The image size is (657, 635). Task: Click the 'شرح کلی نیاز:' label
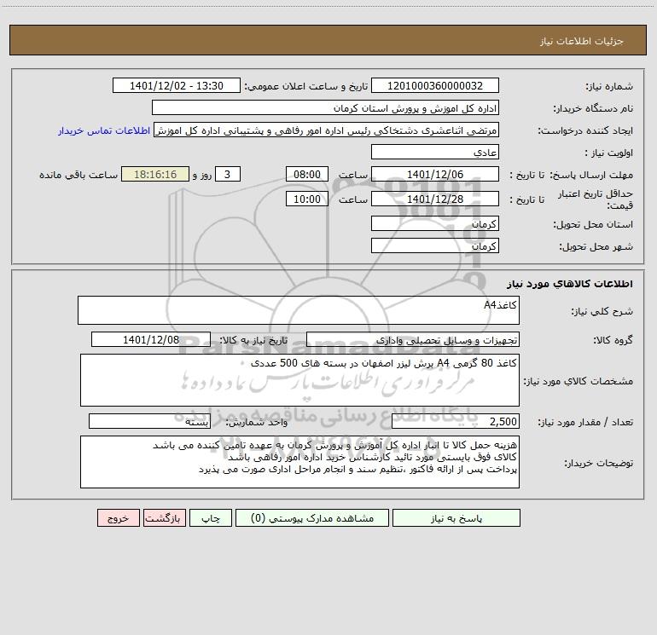pos(602,311)
